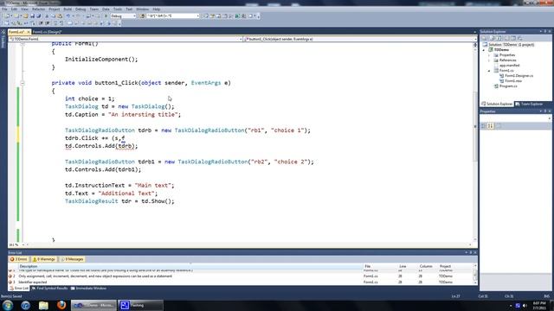
Task: Open the Build menu
Action: 68,9
